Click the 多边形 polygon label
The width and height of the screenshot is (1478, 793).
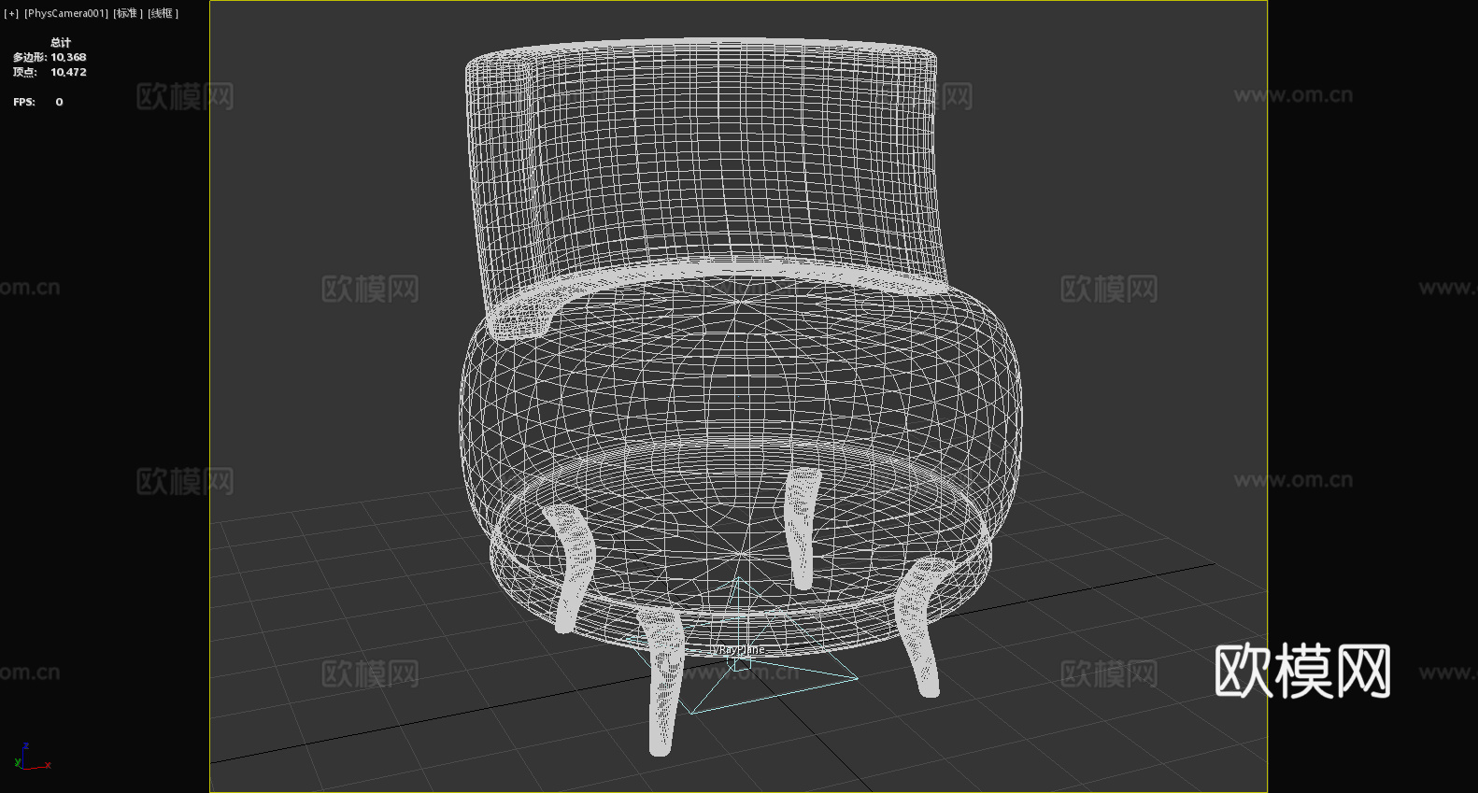coord(30,57)
